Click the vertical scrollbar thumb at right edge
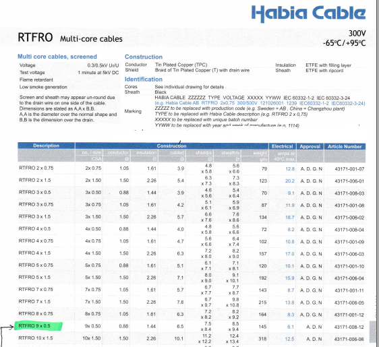The image size is (379, 347). (x=374, y=332)
